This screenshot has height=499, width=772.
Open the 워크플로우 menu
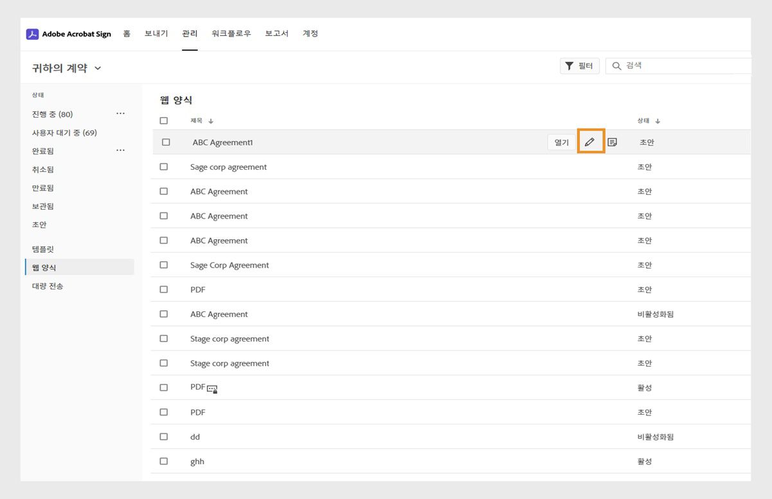point(230,33)
